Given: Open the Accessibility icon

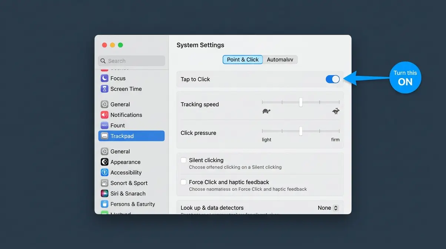Looking at the screenshot, I should [104, 172].
